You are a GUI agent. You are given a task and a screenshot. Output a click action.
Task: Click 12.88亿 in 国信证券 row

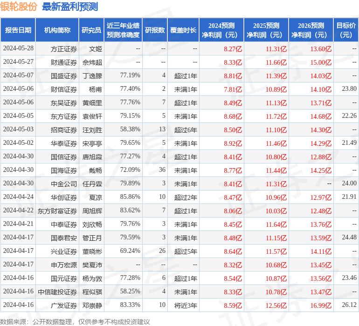(321, 157)
